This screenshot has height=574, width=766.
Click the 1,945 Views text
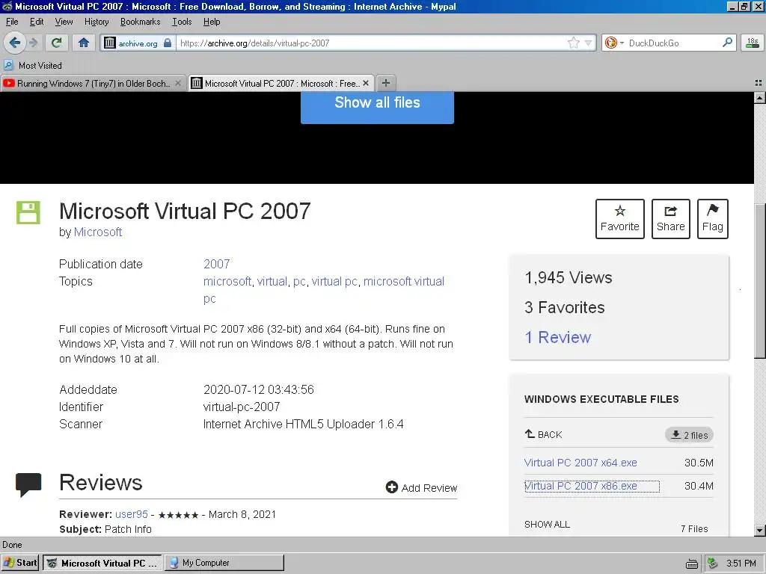(x=569, y=278)
